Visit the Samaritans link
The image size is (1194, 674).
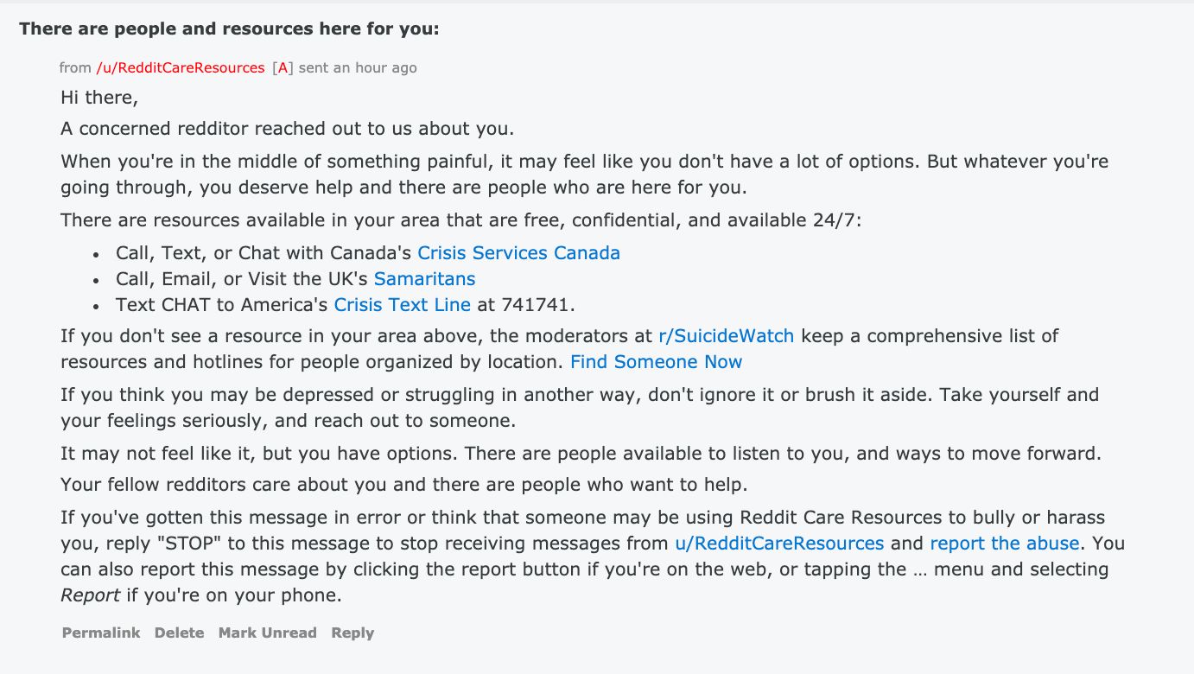[x=424, y=279]
